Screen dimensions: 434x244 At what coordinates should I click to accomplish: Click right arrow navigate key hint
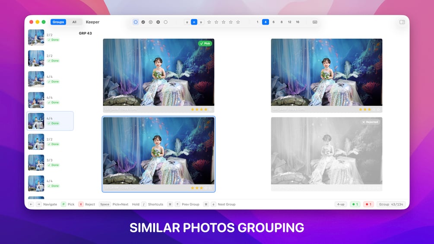(x=38, y=204)
